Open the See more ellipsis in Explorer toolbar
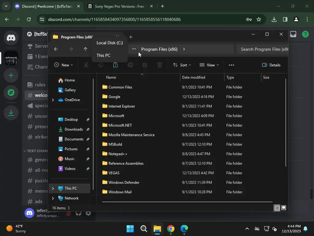 (x=232, y=65)
